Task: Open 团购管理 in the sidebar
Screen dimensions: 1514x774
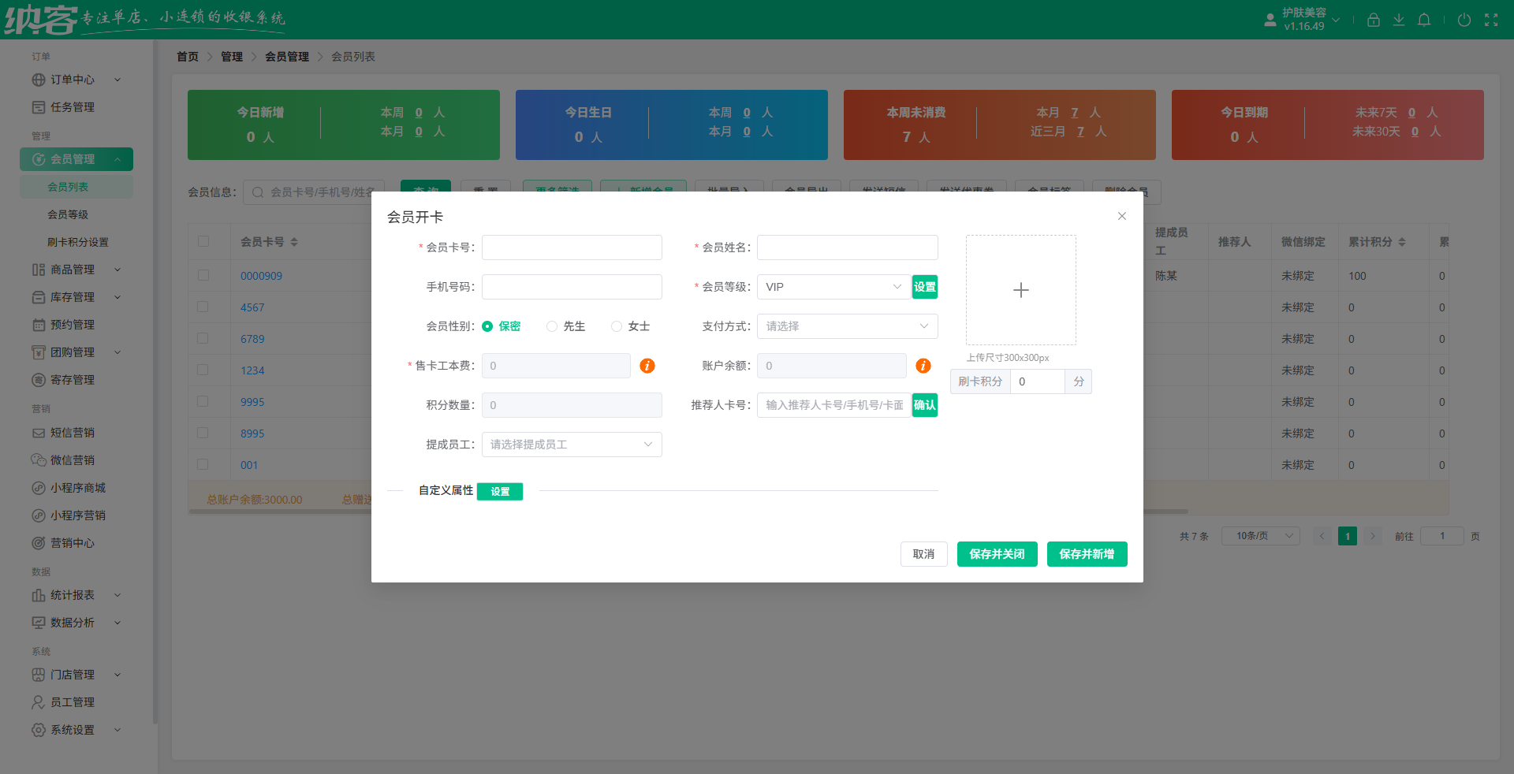Action: coord(76,352)
